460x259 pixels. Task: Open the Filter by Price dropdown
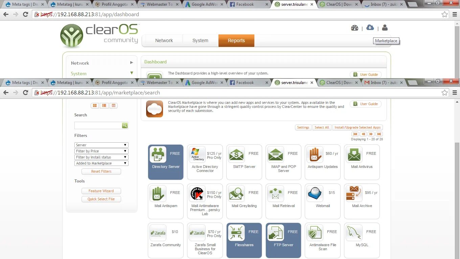[x=101, y=151]
